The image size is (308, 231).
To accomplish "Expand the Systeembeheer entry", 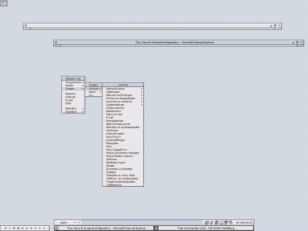I will (123, 105).
